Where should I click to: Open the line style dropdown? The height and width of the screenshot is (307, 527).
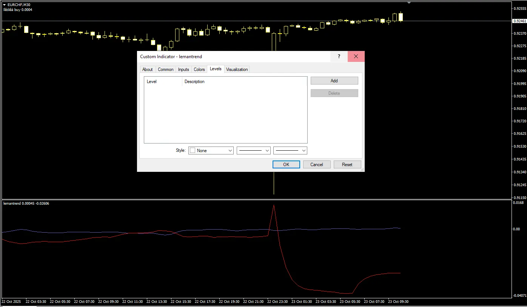pyautogui.click(x=254, y=150)
